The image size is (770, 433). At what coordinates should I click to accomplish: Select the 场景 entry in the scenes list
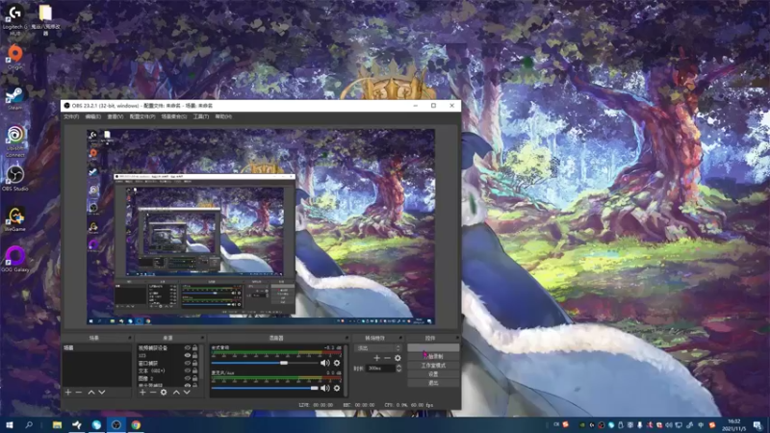click(x=97, y=348)
